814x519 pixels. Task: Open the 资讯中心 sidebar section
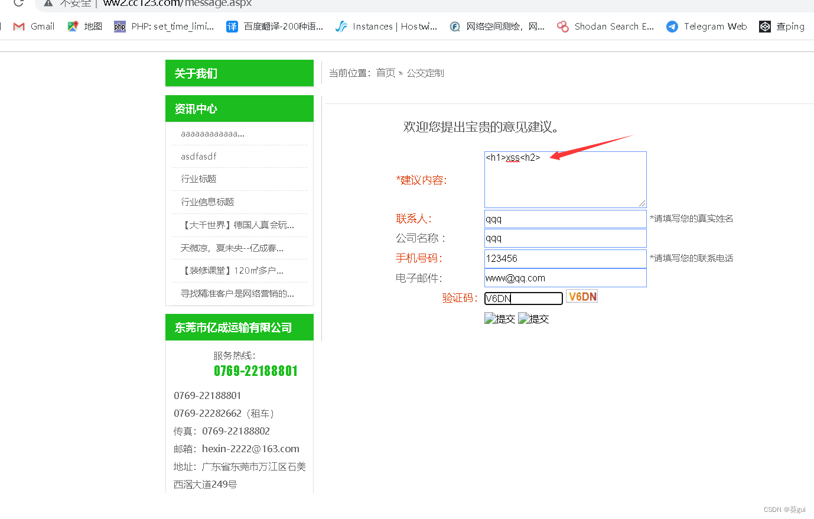coord(239,109)
